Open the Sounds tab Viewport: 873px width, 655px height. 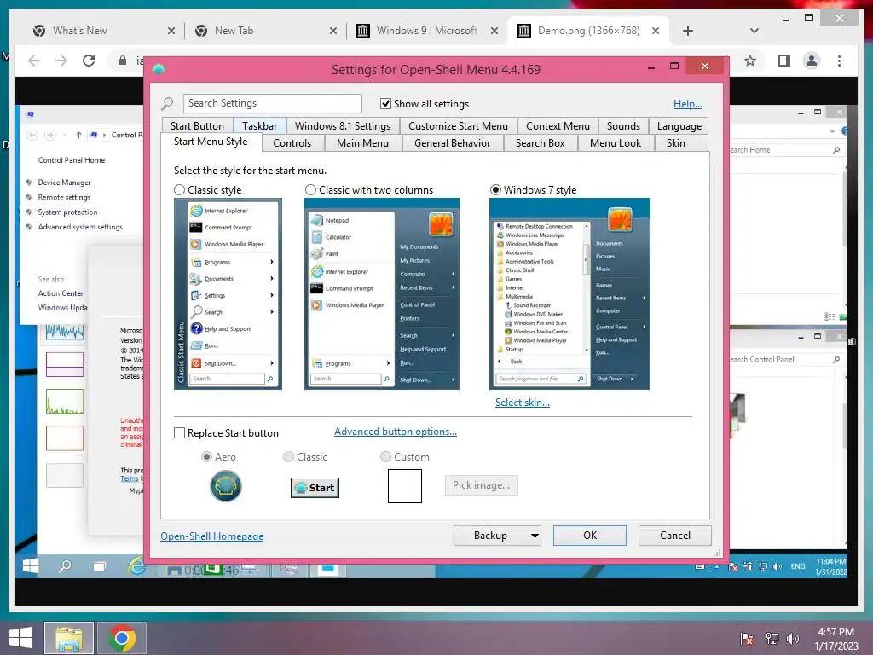(623, 126)
